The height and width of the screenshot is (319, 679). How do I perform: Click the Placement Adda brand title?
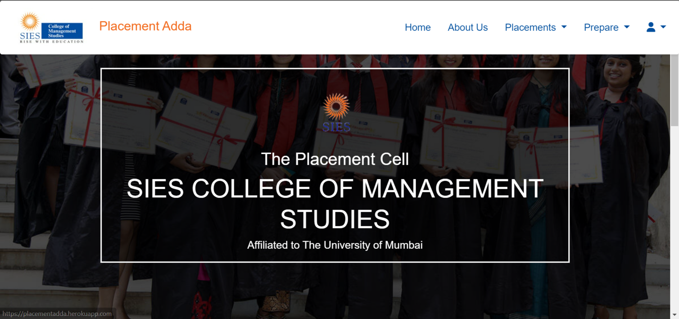click(145, 26)
